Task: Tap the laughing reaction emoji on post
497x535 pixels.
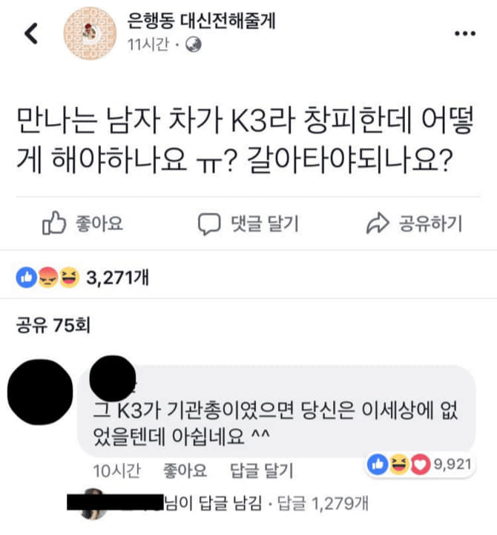Action: tap(69, 277)
